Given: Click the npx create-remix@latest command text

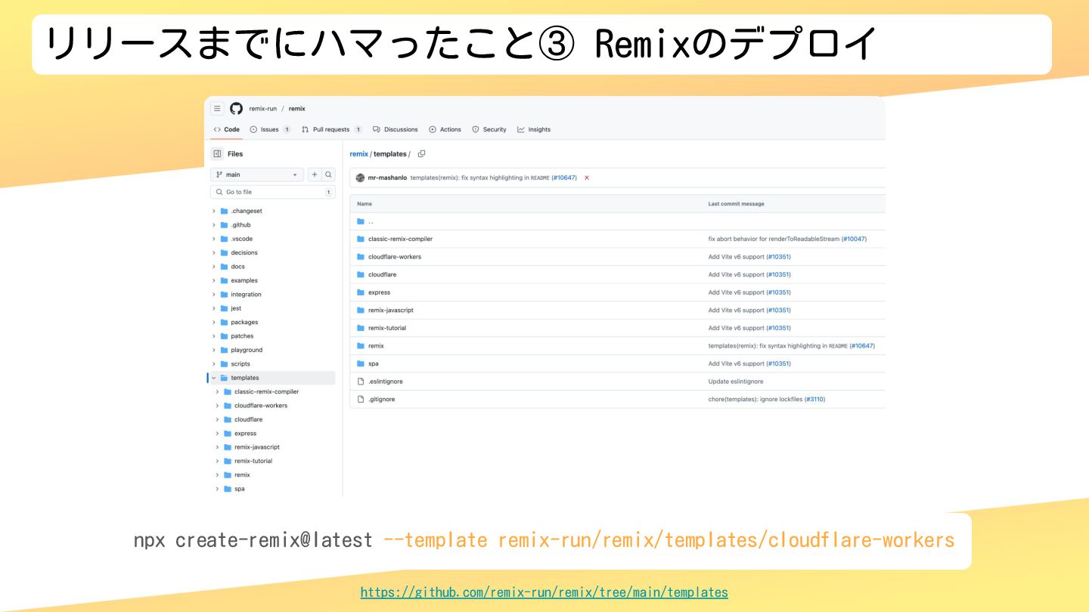Looking at the screenshot, I should click(253, 540).
